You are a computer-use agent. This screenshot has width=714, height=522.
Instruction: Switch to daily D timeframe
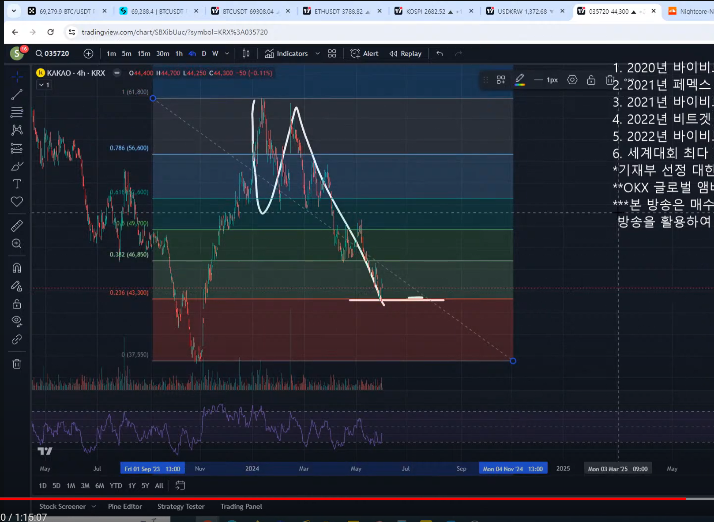pos(204,53)
